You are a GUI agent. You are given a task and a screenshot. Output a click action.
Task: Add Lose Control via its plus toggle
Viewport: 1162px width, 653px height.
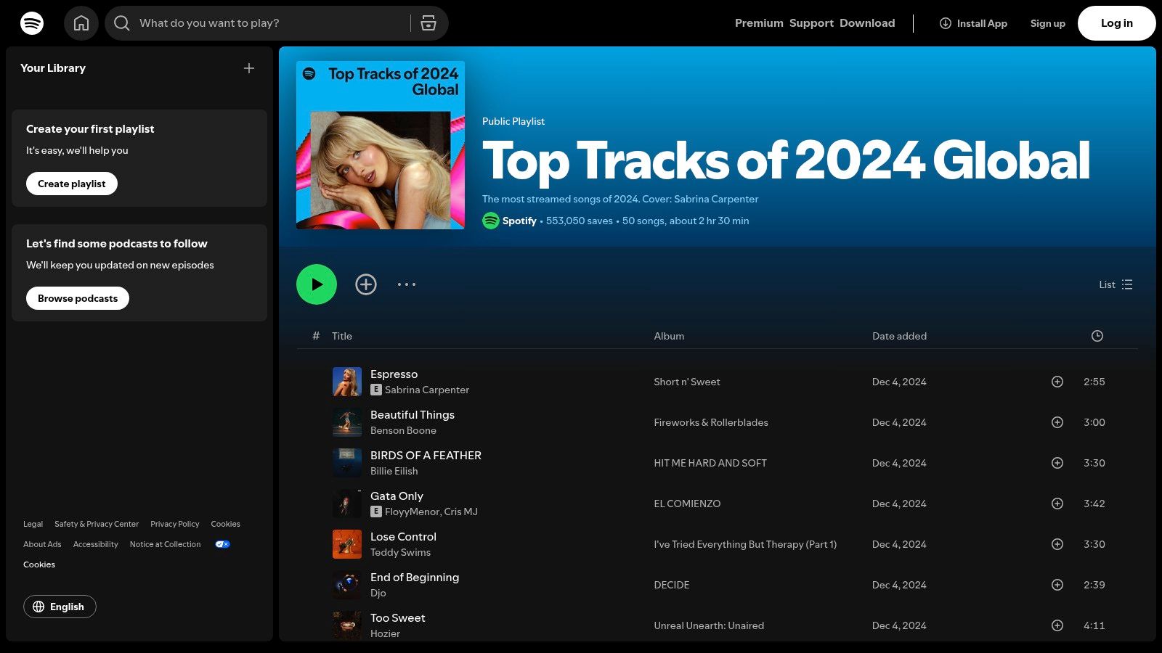1057,543
